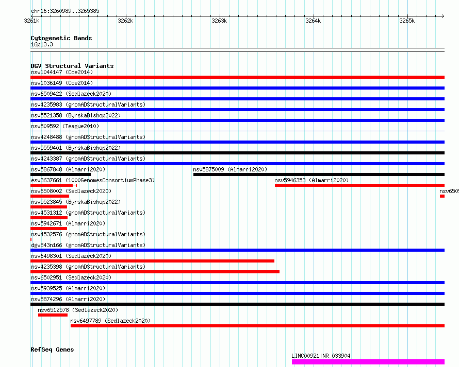Screen dimensions: 459x367
Task: Open nsv4531312 (gnomADStructuralVariants) label
Action: click(88, 213)
